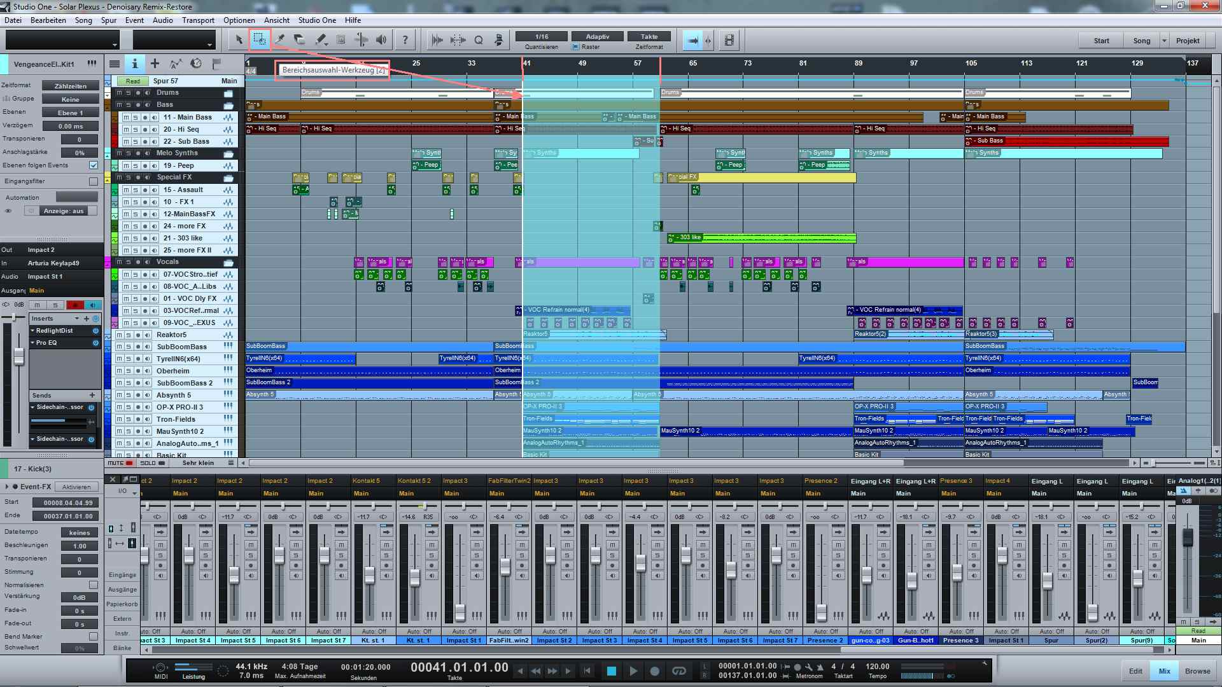Toggle RedlightDist insert power button
Image resolution: width=1222 pixels, height=687 pixels.
(x=95, y=331)
